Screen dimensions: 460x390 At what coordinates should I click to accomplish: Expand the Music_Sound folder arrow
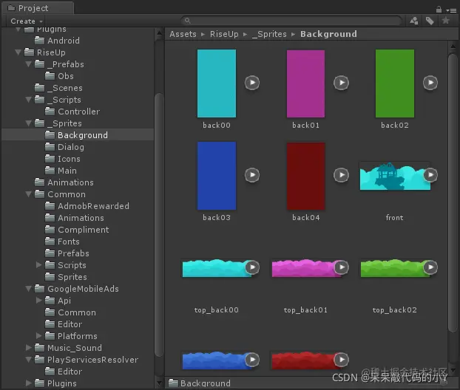coord(28,348)
